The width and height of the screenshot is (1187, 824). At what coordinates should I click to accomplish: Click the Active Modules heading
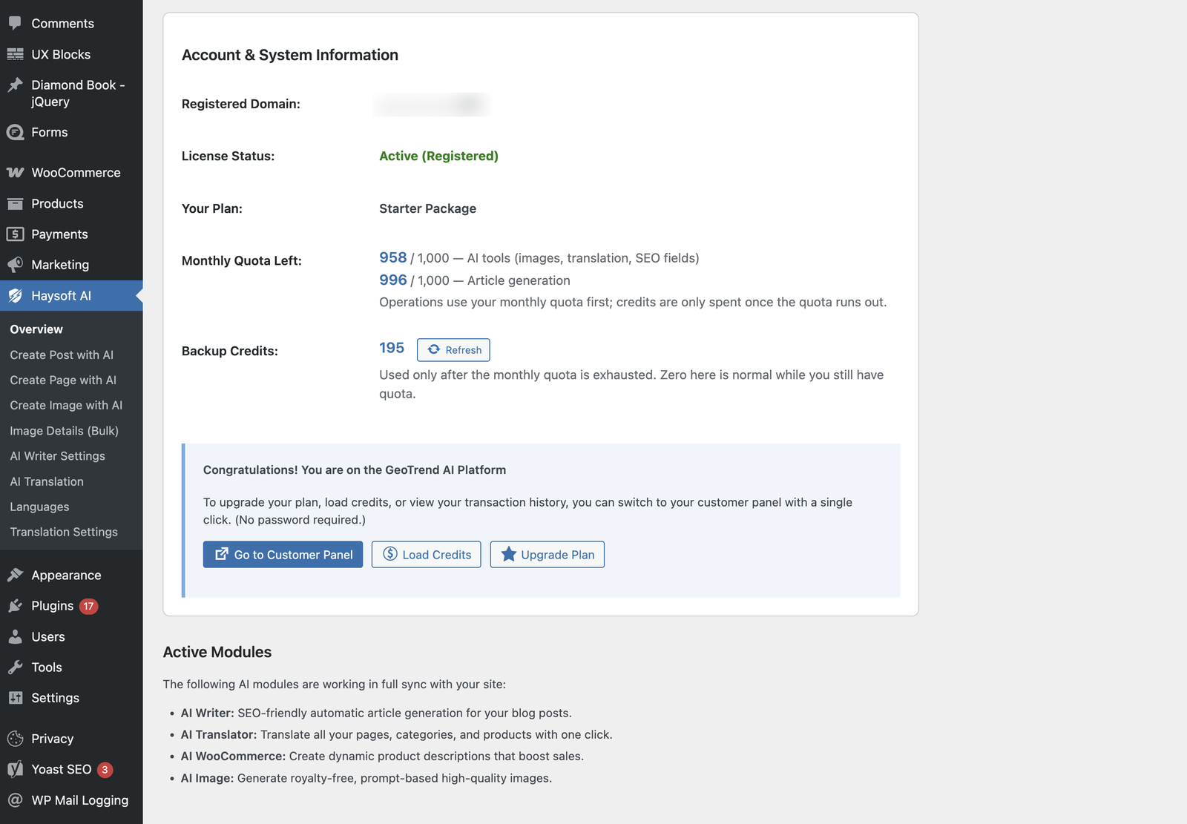[x=217, y=652]
